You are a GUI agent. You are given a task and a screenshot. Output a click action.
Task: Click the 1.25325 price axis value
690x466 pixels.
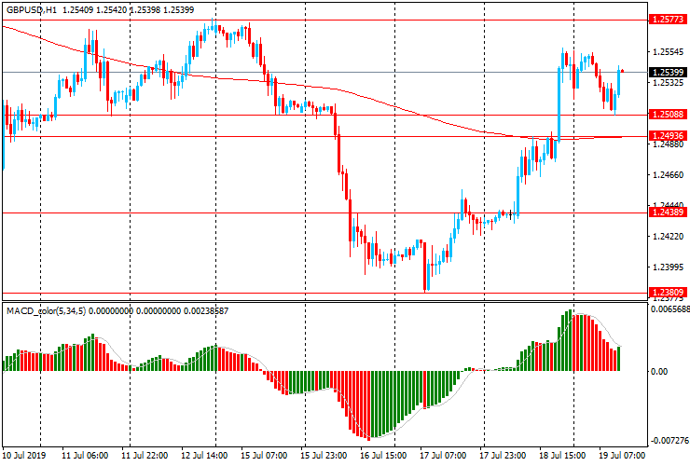(668, 82)
